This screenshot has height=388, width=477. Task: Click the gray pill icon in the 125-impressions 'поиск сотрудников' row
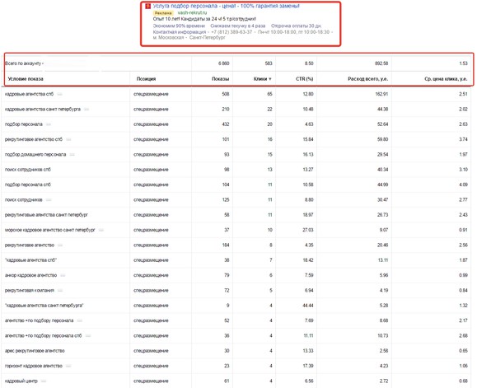pos(49,200)
